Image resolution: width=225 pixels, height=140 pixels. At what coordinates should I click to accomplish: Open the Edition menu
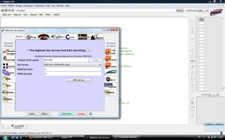12,6
